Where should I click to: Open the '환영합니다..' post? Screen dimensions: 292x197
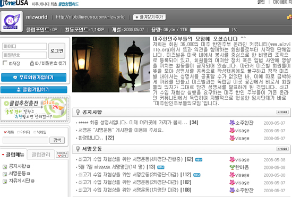coord(91,138)
